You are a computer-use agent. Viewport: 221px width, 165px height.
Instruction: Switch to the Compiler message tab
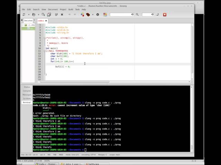pyautogui.click(x=27, y=91)
